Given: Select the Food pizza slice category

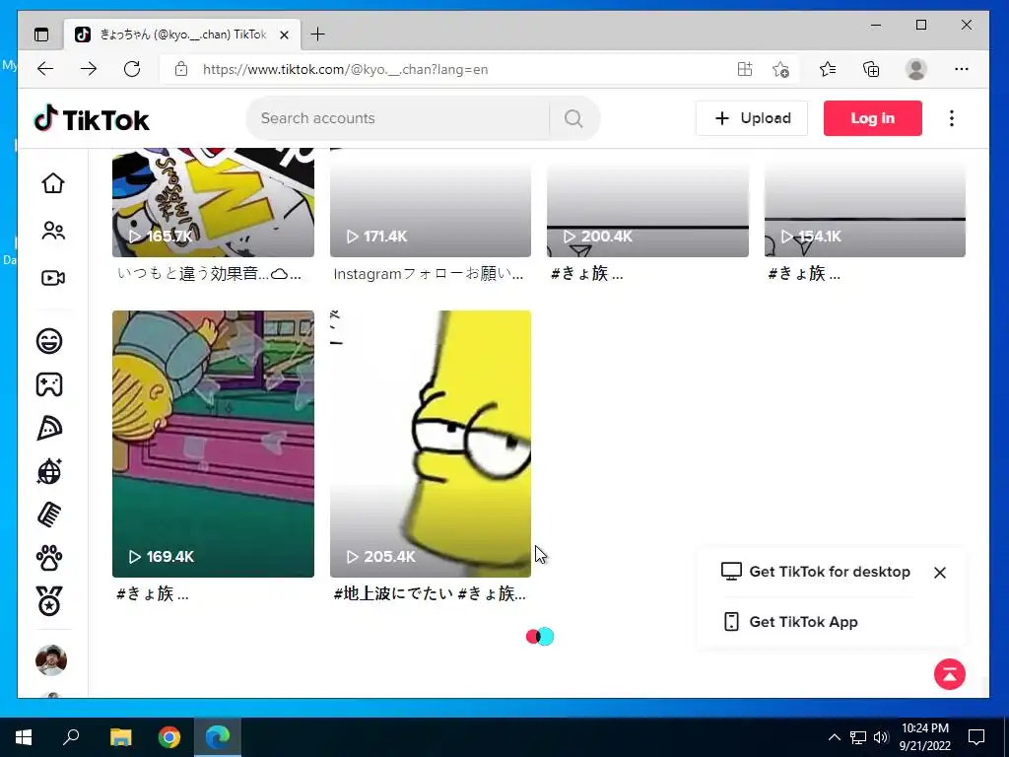Looking at the screenshot, I should click(49, 428).
